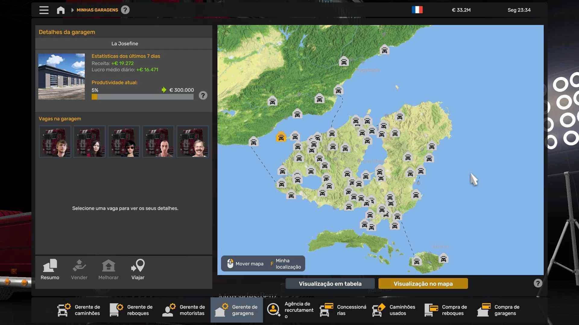Screen dimensions: 579x325
Task: Open the hamburger main menu
Action: 44,10
